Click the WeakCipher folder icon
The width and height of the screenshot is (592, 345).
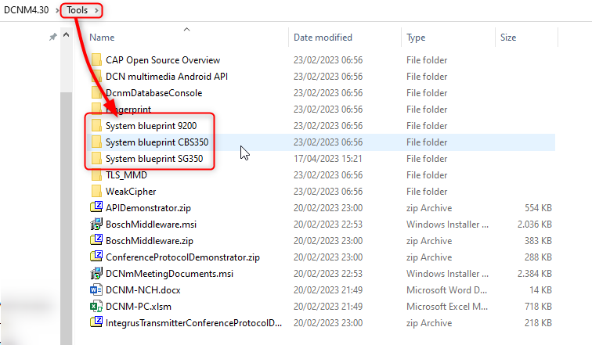96,191
